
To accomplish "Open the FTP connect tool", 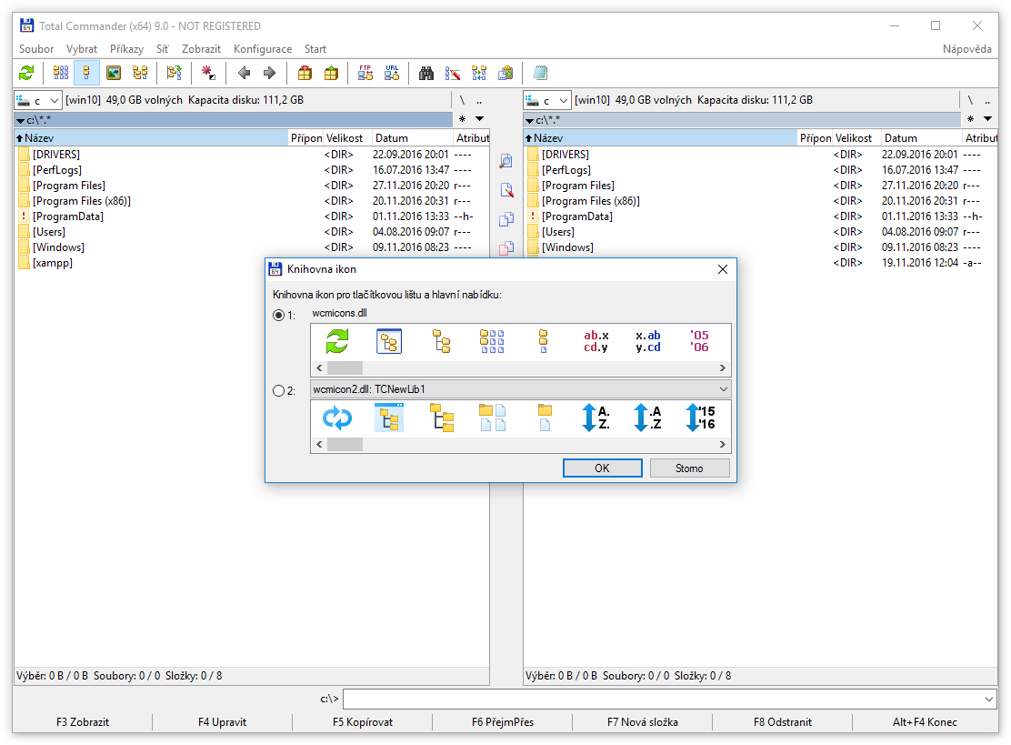I will [365, 73].
